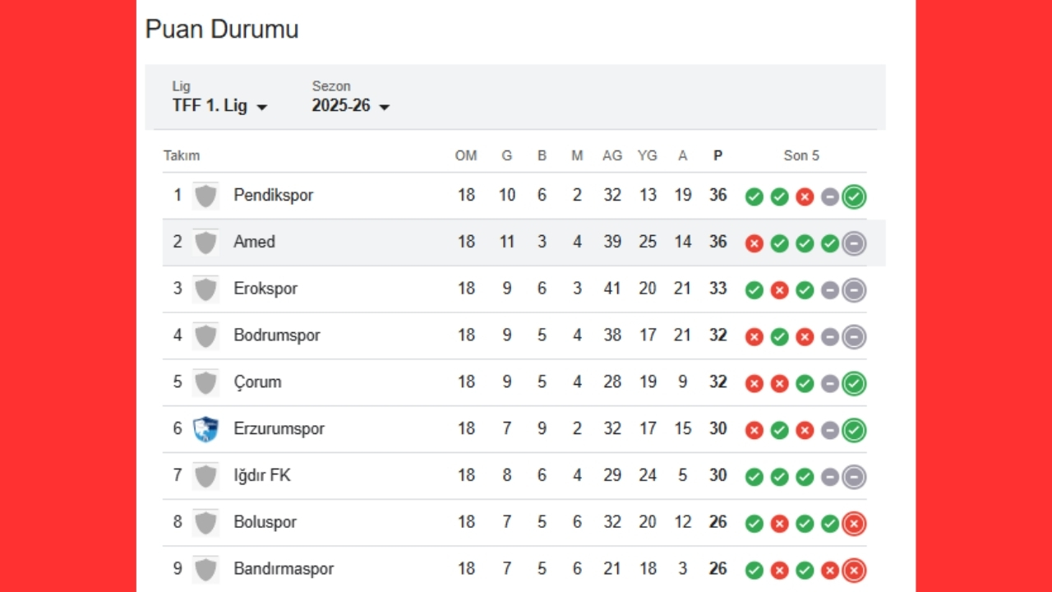The width and height of the screenshot is (1052, 592).
Task: Click Erzurumspor's most recent win icon
Action: click(x=854, y=430)
